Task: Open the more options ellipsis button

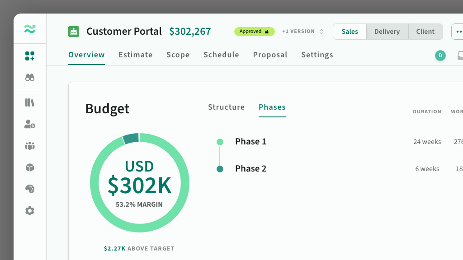Action: pyautogui.click(x=458, y=32)
